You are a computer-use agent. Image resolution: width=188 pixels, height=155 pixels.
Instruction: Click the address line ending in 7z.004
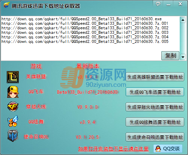[x=85, y=37]
